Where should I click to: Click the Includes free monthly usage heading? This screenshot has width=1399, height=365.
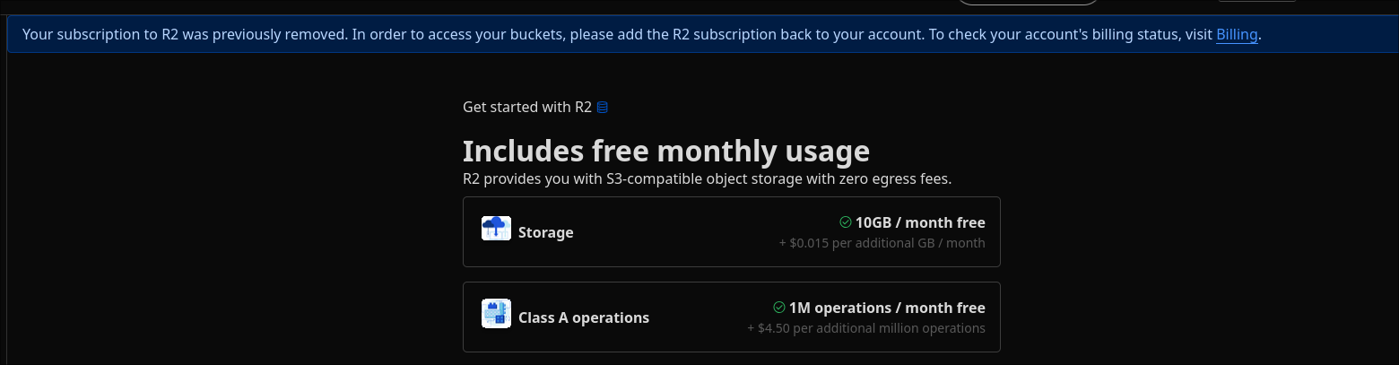pos(666,151)
